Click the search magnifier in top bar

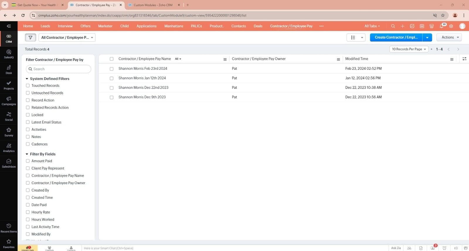[x=393, y=26]
